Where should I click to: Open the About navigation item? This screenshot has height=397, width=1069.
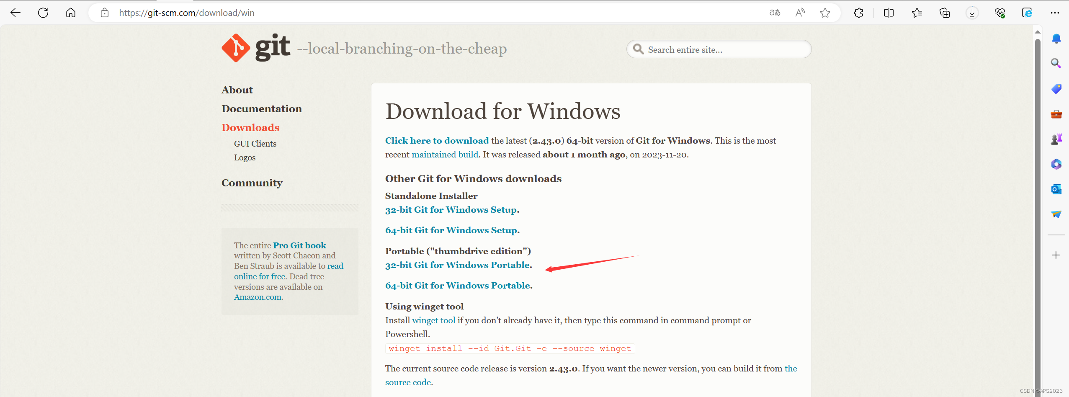[237, 90]
